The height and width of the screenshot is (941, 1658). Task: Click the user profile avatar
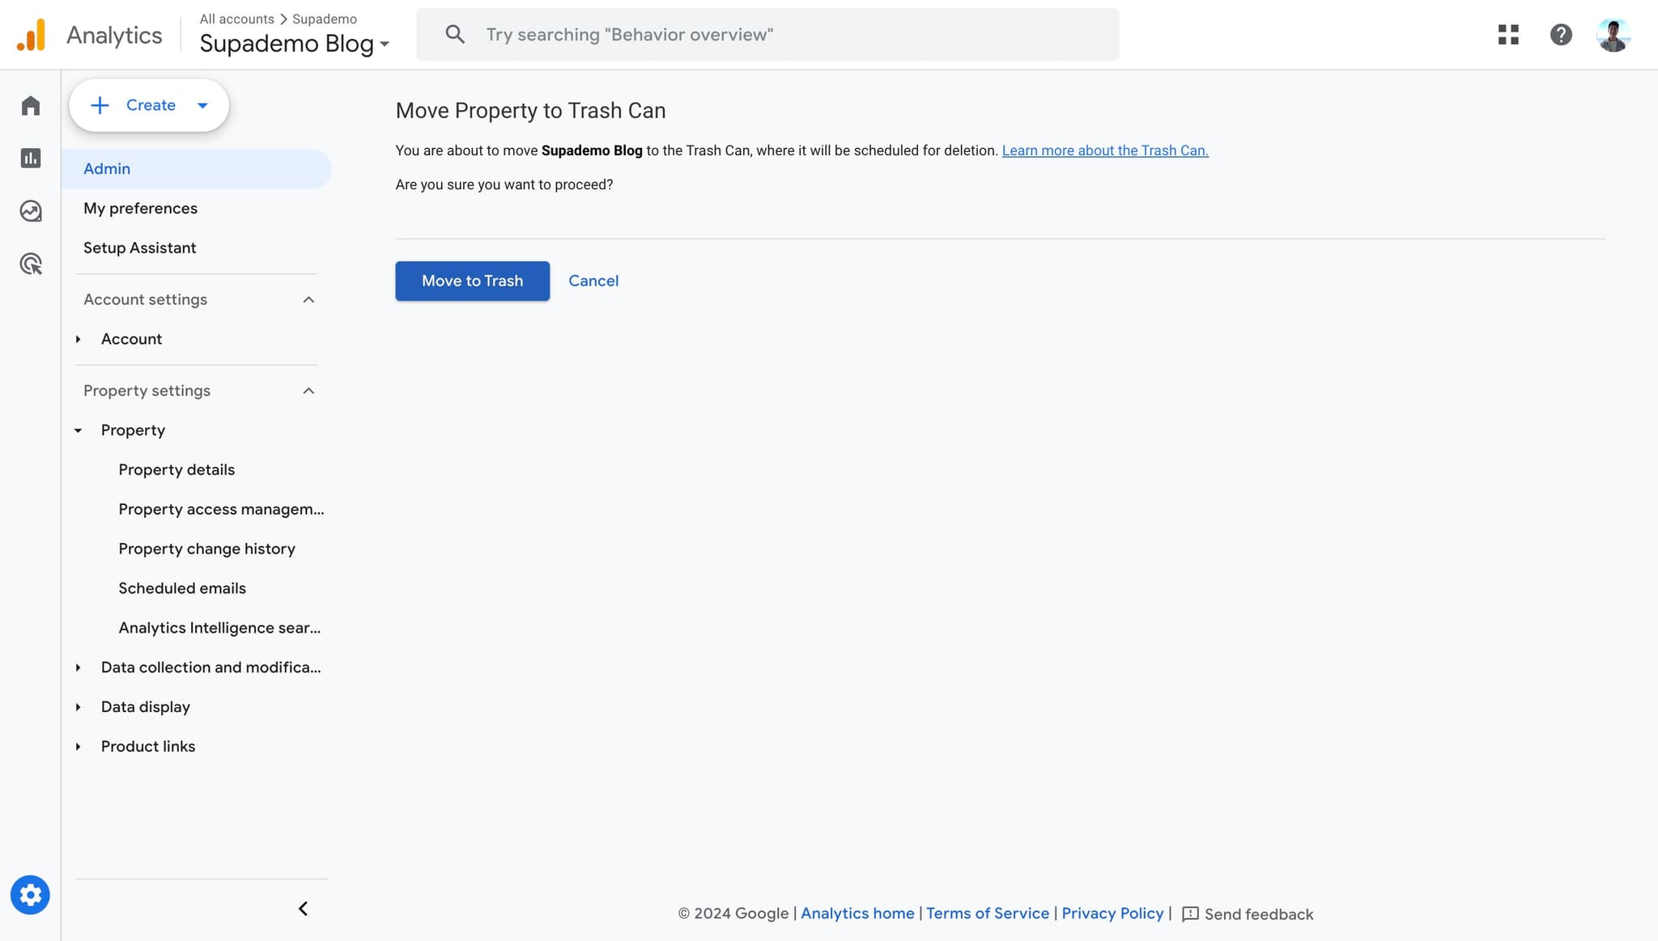click(x=1613, y=35)
